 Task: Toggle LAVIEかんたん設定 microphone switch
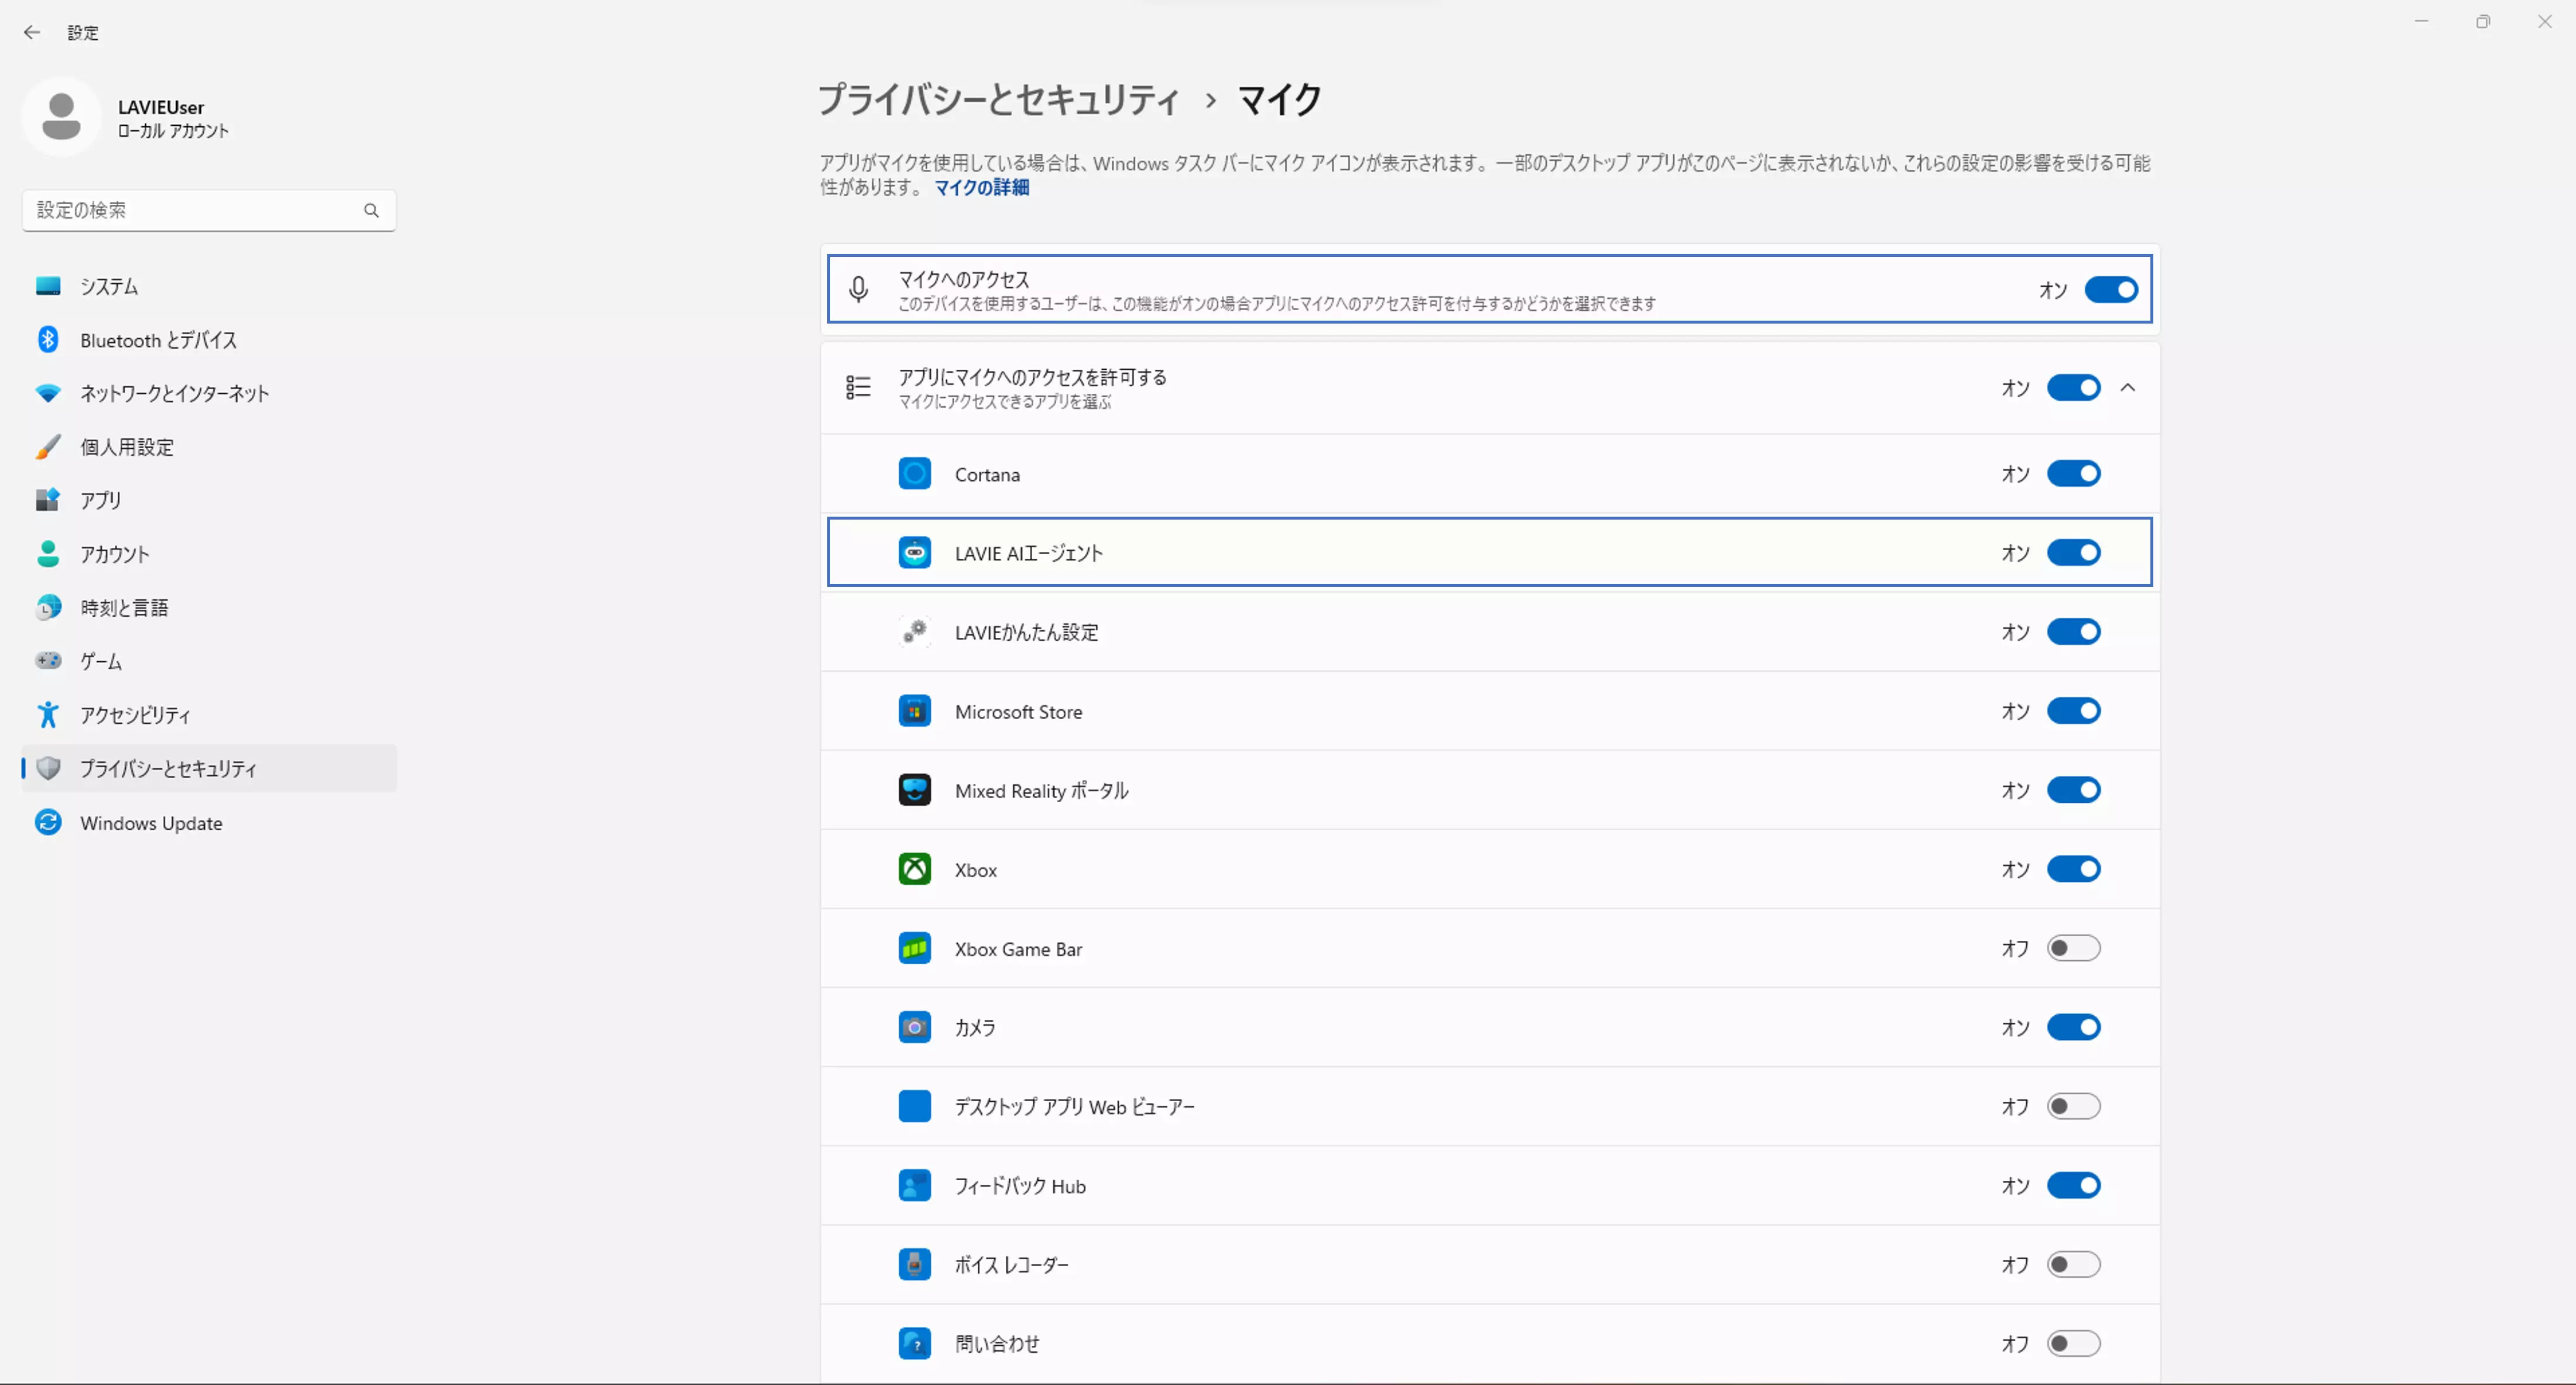[2073, 631]
